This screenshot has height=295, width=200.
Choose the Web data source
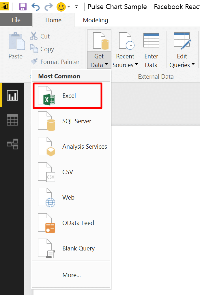tap(71, 197)
